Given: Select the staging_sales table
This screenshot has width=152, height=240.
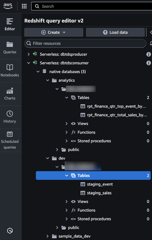Looking at the screenshot, I should click(x=99, y=193).
